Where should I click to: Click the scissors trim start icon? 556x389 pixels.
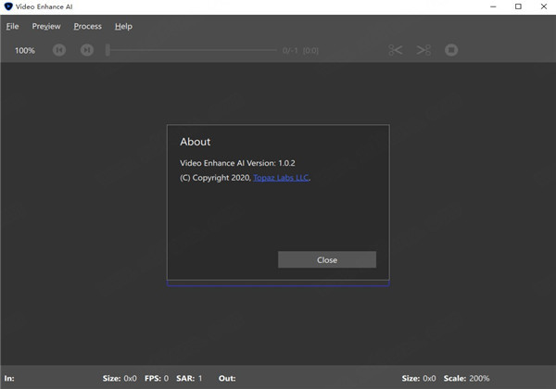coord(395,50)
